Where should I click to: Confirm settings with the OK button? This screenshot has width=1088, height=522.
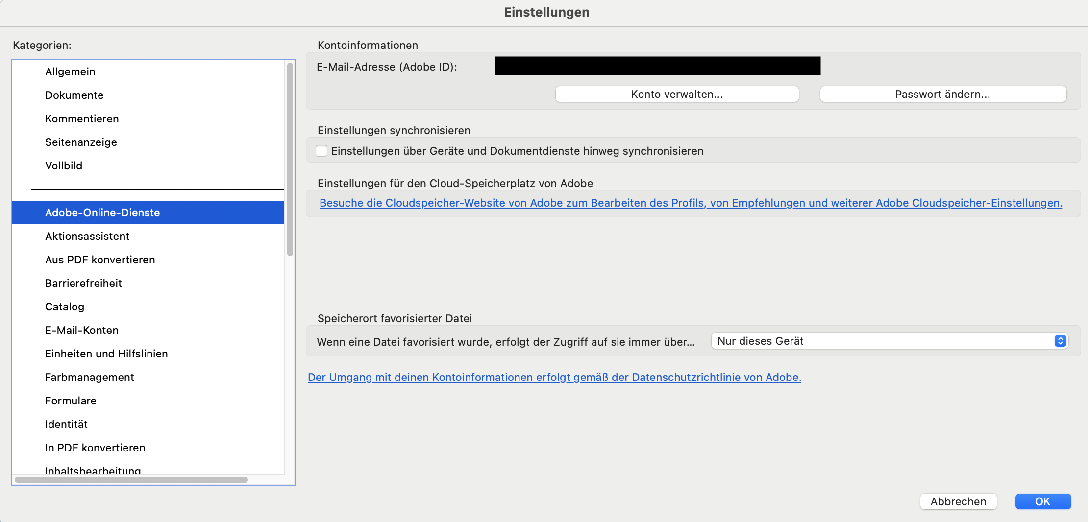(x=1043, y=501)
